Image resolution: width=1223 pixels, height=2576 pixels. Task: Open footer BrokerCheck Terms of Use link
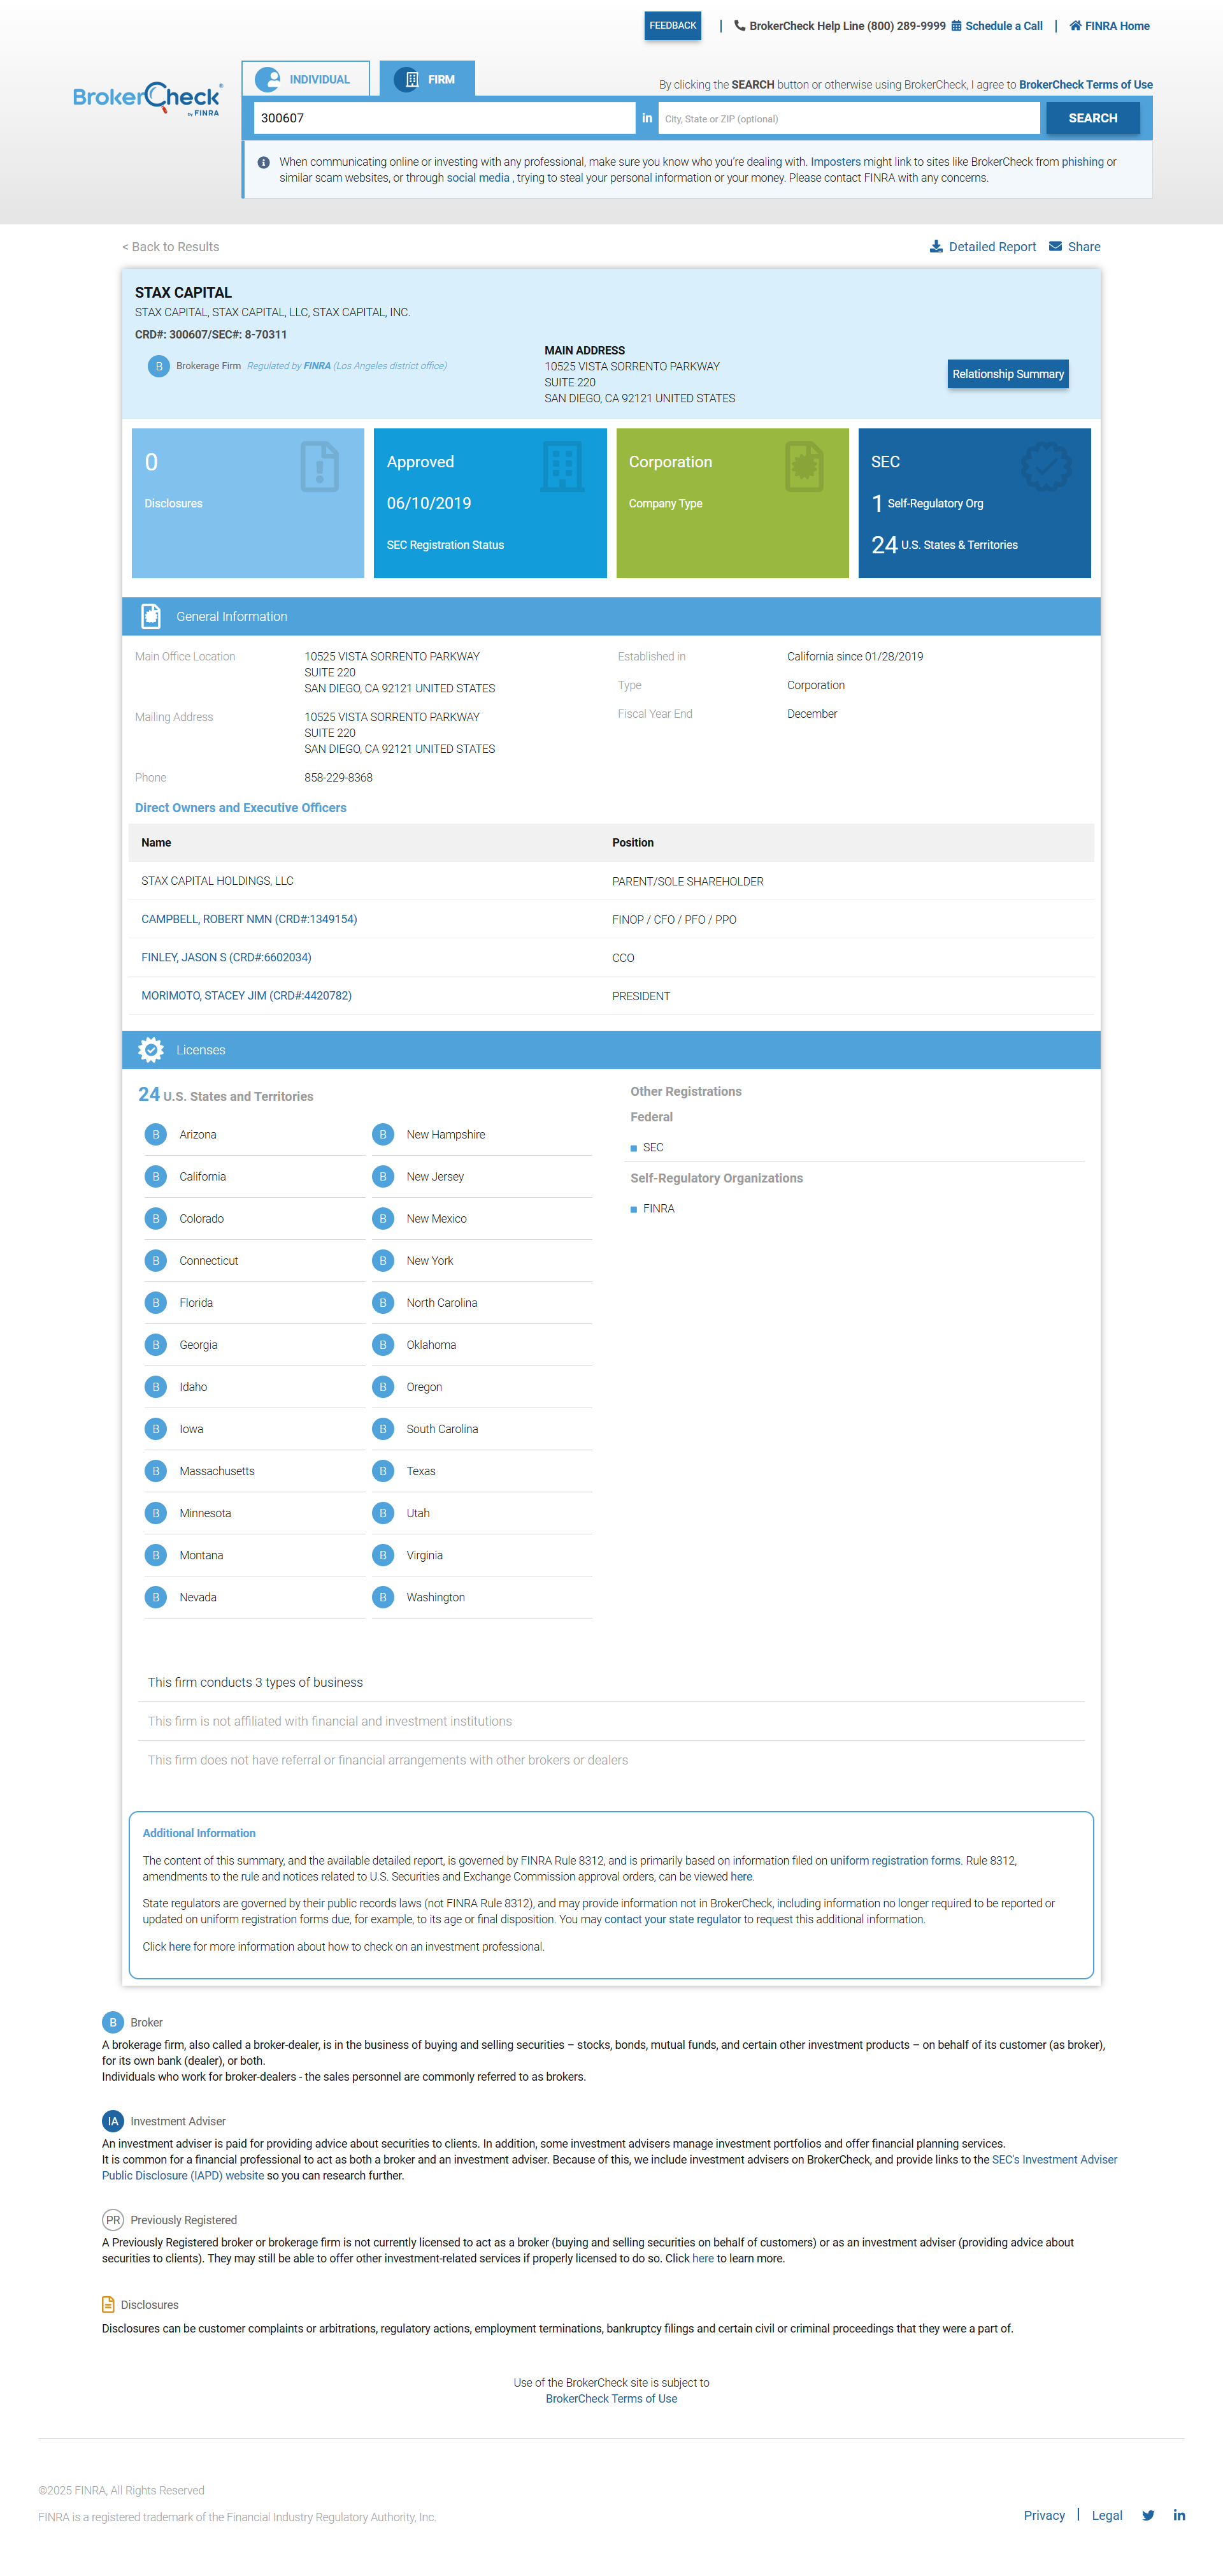point(610,2398)
